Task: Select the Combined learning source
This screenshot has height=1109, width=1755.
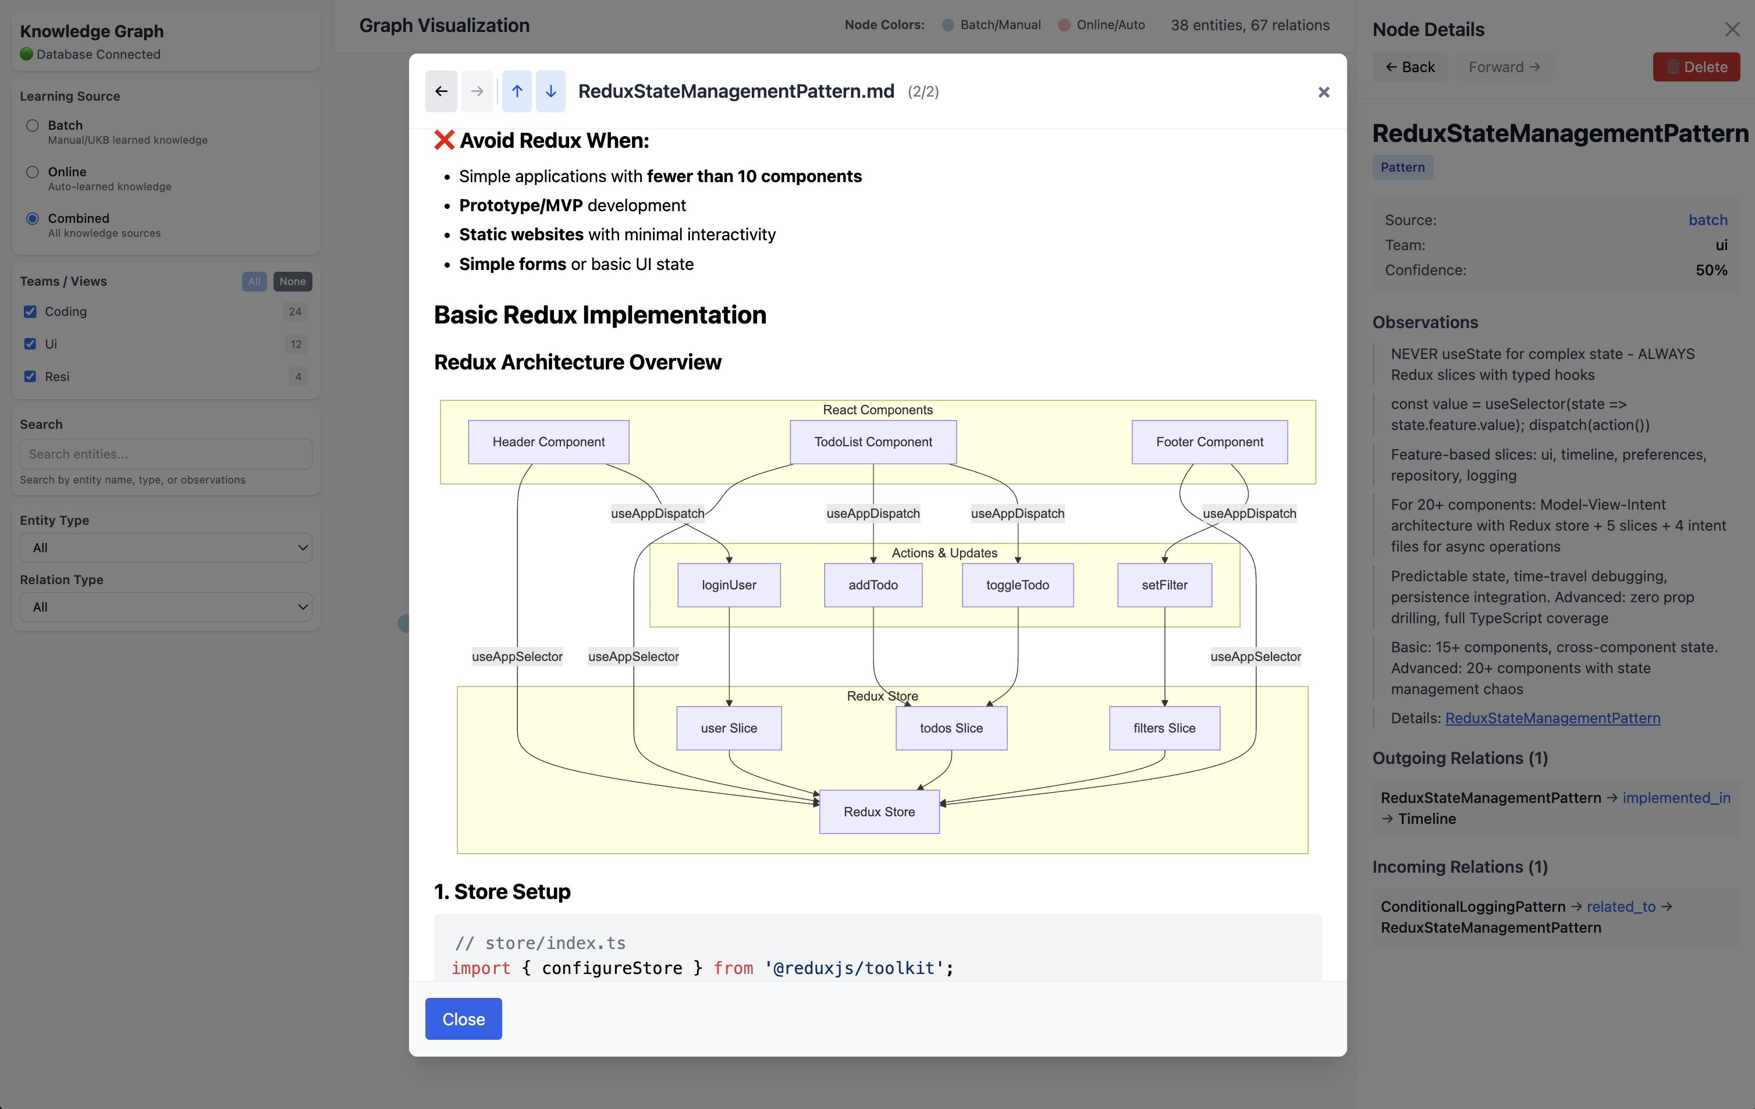Action: [x=32, y=219]
